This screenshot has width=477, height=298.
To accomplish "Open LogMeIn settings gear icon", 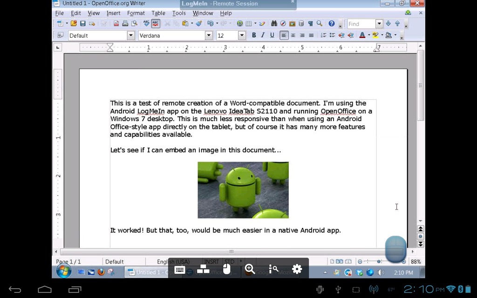I will pos(297,269).
